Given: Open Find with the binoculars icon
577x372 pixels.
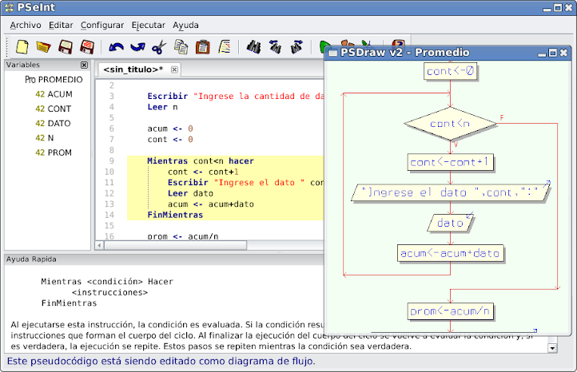Looking at the screenshot, I should 253,46.
